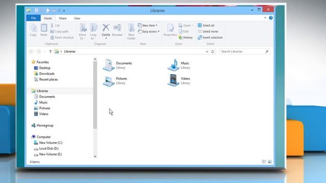Select Videos in navigation pane tree
Viewport: 326px width, 183px height.
(x=41, y=114)
